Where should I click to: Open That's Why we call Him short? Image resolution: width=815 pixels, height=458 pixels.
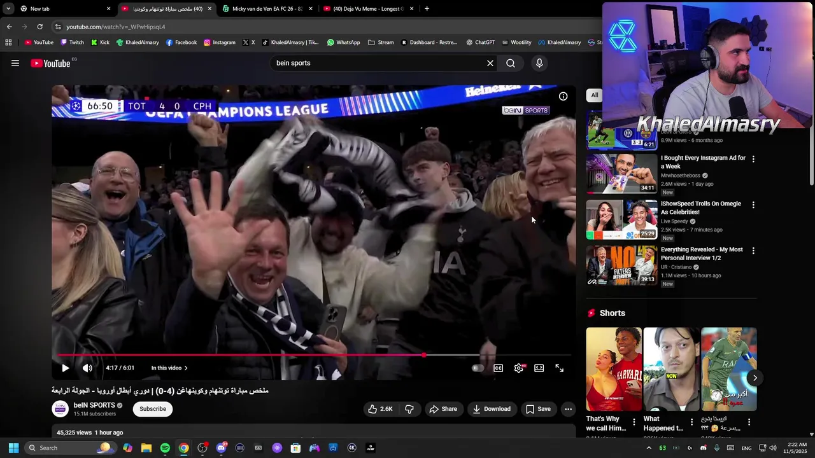614,369
